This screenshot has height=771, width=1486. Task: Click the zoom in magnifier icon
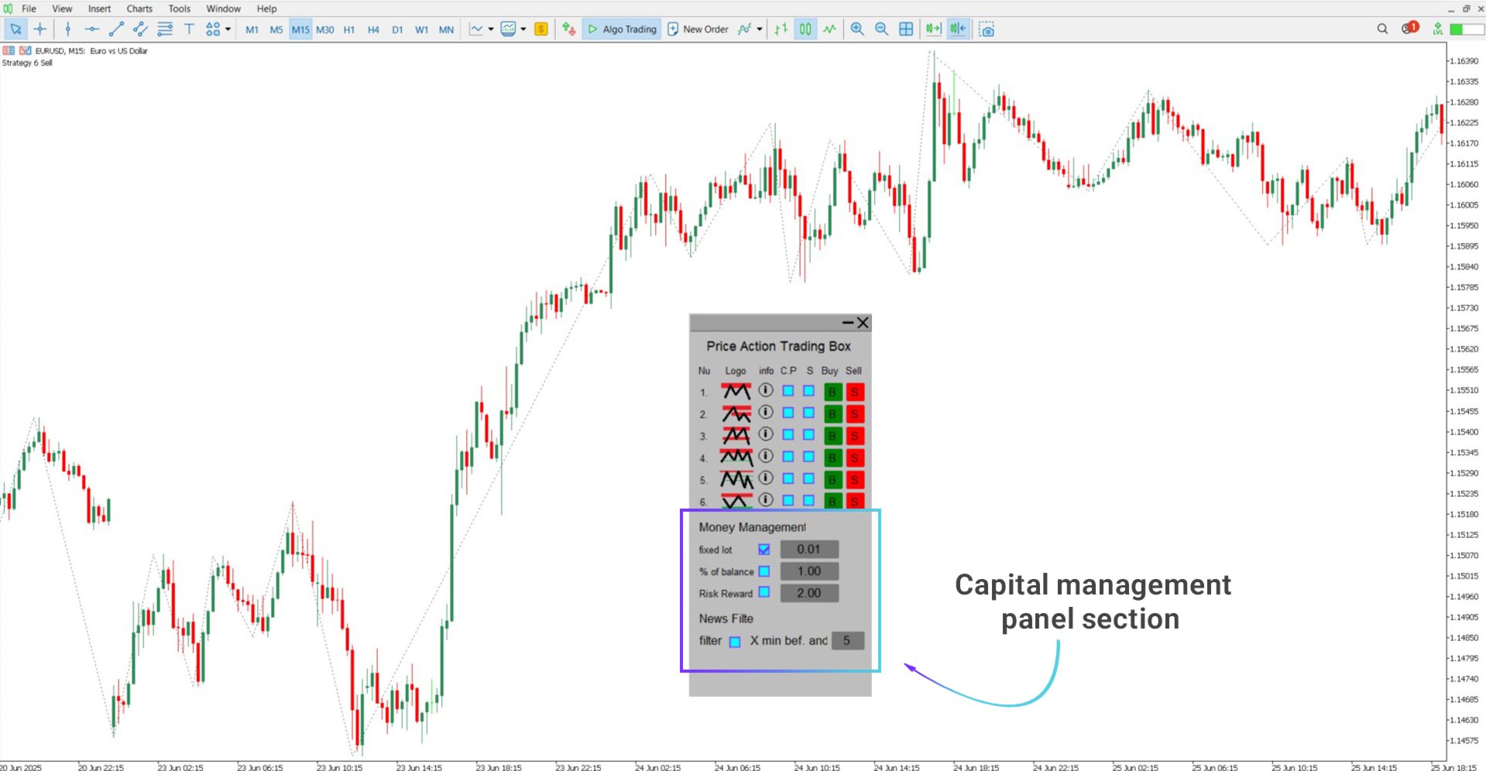[x=857, y=29]
